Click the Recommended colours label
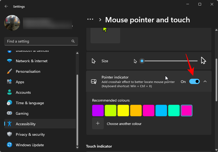 111,100
